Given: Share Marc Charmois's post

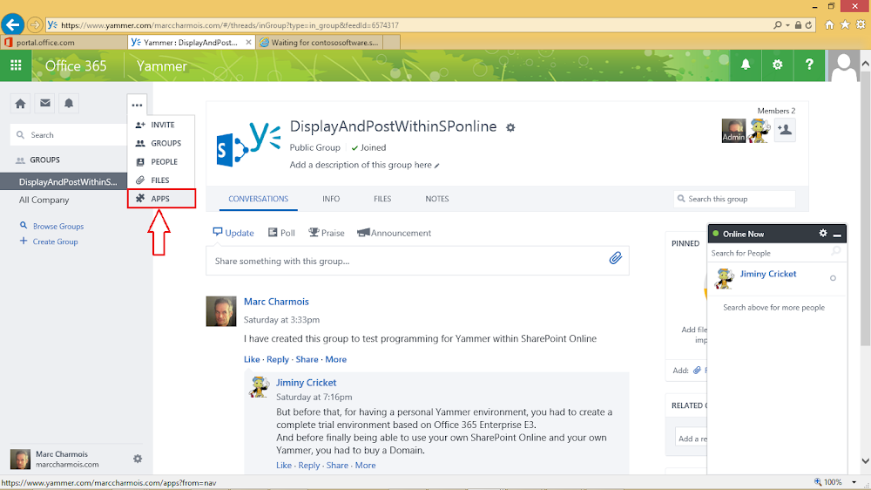Looking at the screenshot, I should pos(307,359).
